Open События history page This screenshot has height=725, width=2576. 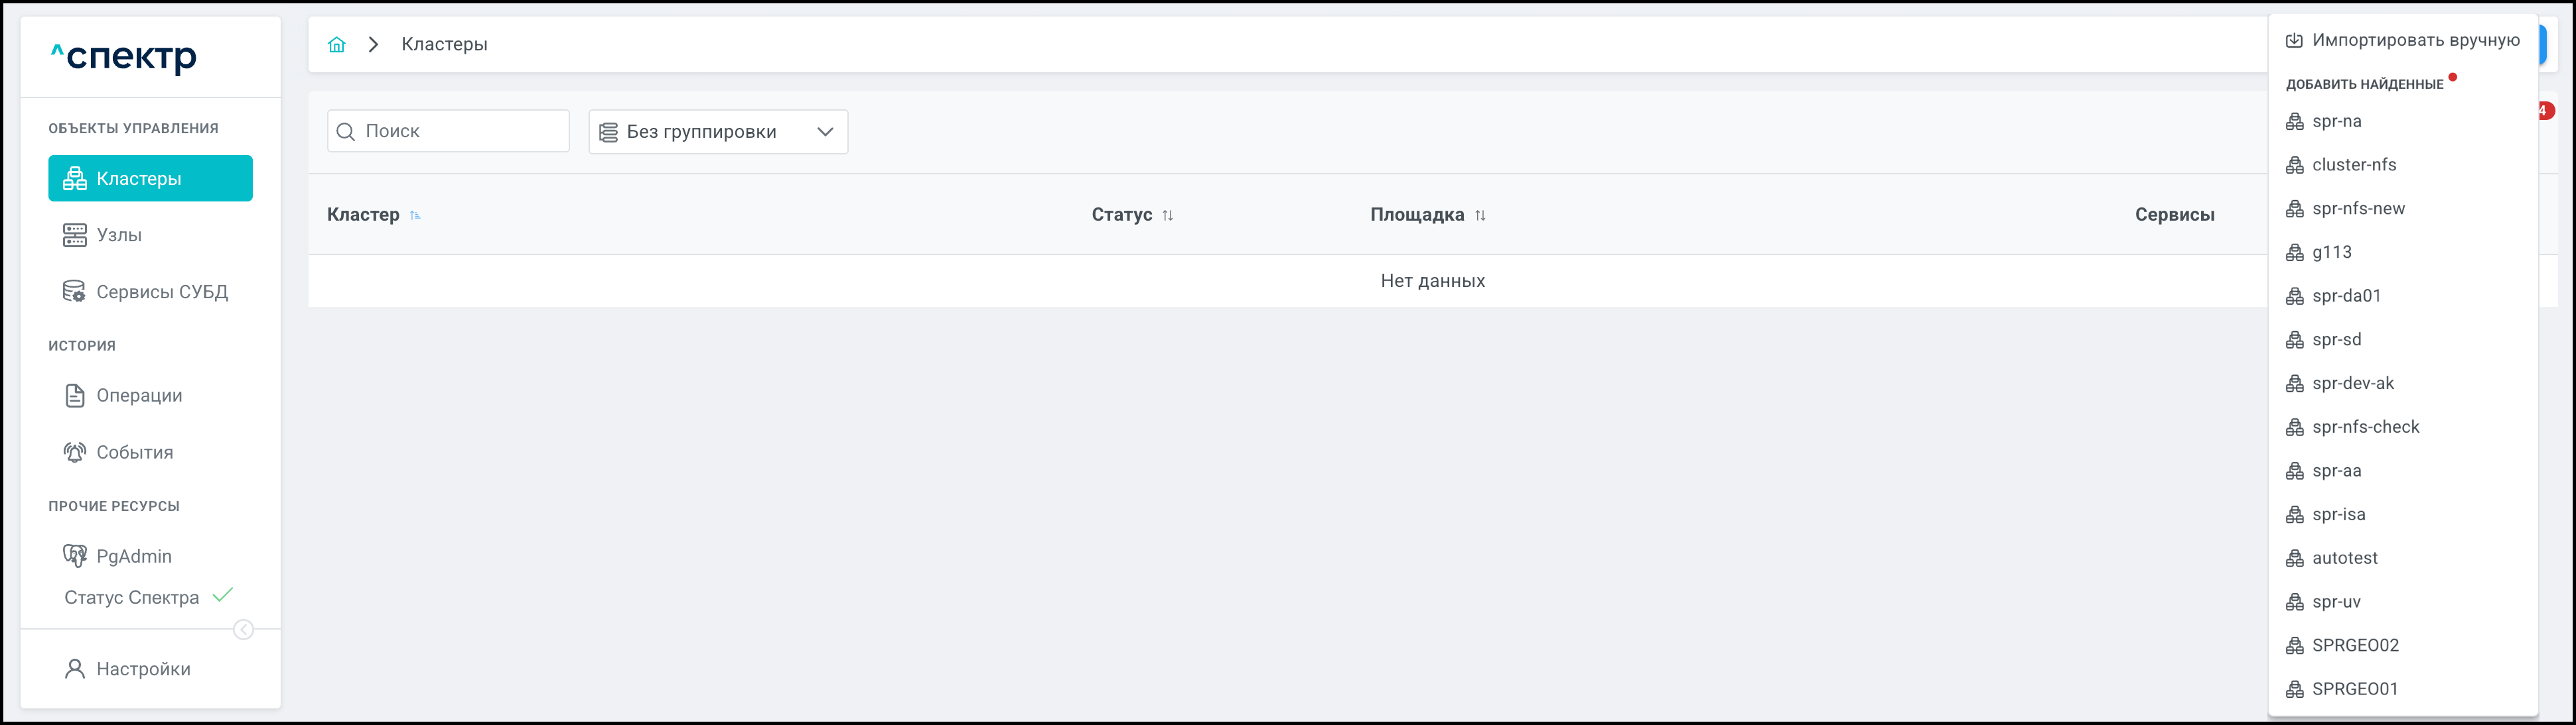click(x=134, y=453)
